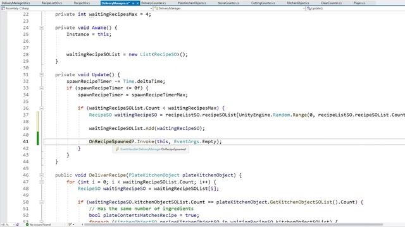This screenshot has height=227, width=405.
Task: Click Awake method name on line 24
Action: 99,28
